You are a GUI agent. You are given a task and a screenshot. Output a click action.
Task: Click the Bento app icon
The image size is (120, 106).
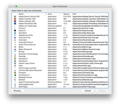pyautogui.click(x=15, y=47)
